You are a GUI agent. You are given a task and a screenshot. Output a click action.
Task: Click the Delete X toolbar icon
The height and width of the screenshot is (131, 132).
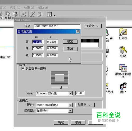tap(33, 14)
